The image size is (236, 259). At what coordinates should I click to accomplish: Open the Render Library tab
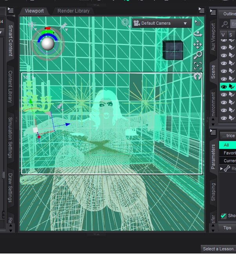point(73,11)
